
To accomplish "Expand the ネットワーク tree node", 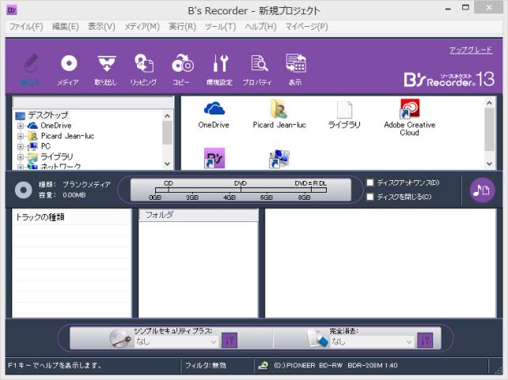I will (x=21, y=167).
